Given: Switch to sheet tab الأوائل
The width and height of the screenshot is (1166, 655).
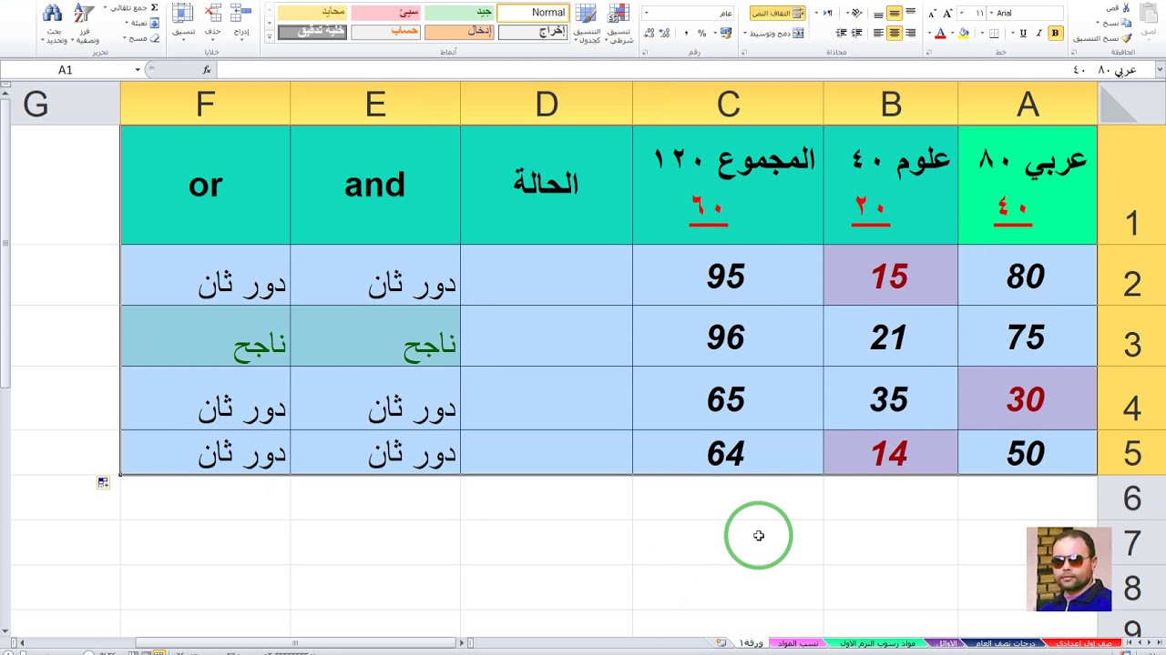Looking at the screenshot, I should tap(947, 643).
